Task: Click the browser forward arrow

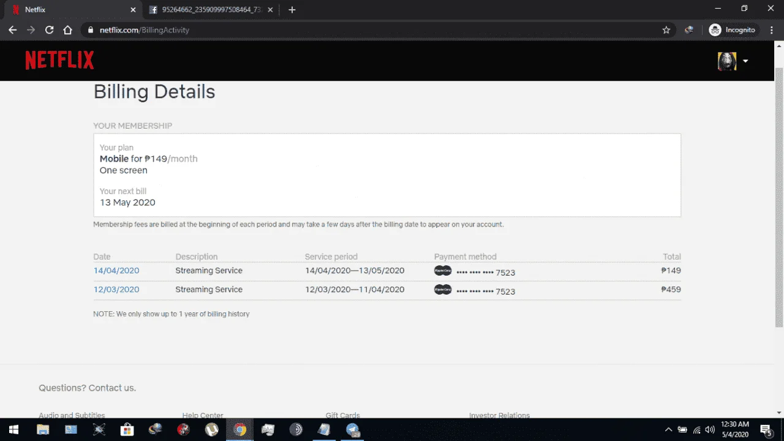Action: pyautogui.click(x=31, y=29)
